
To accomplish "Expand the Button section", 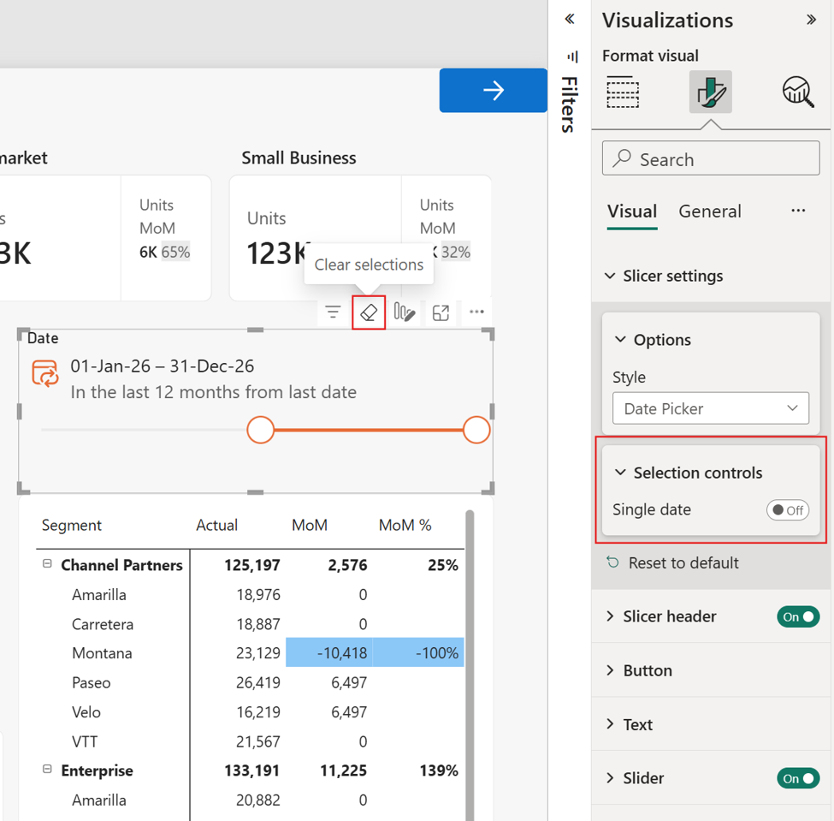I will 610,670.
